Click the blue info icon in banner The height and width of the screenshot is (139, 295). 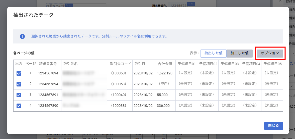click(22, 36)
